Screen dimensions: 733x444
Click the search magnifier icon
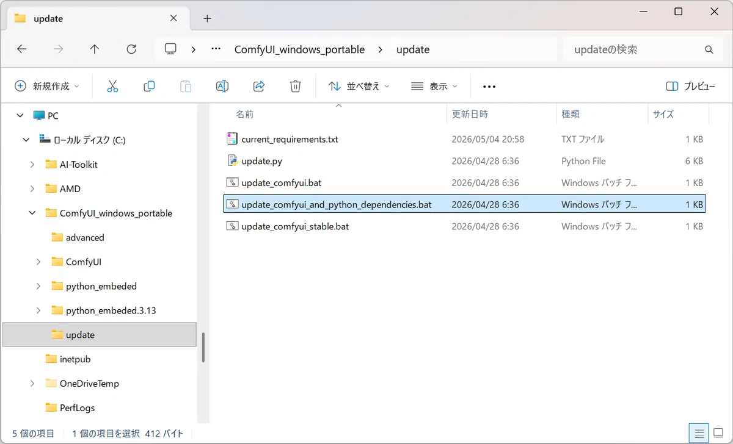pyautogui.click(x=709, y=49)
